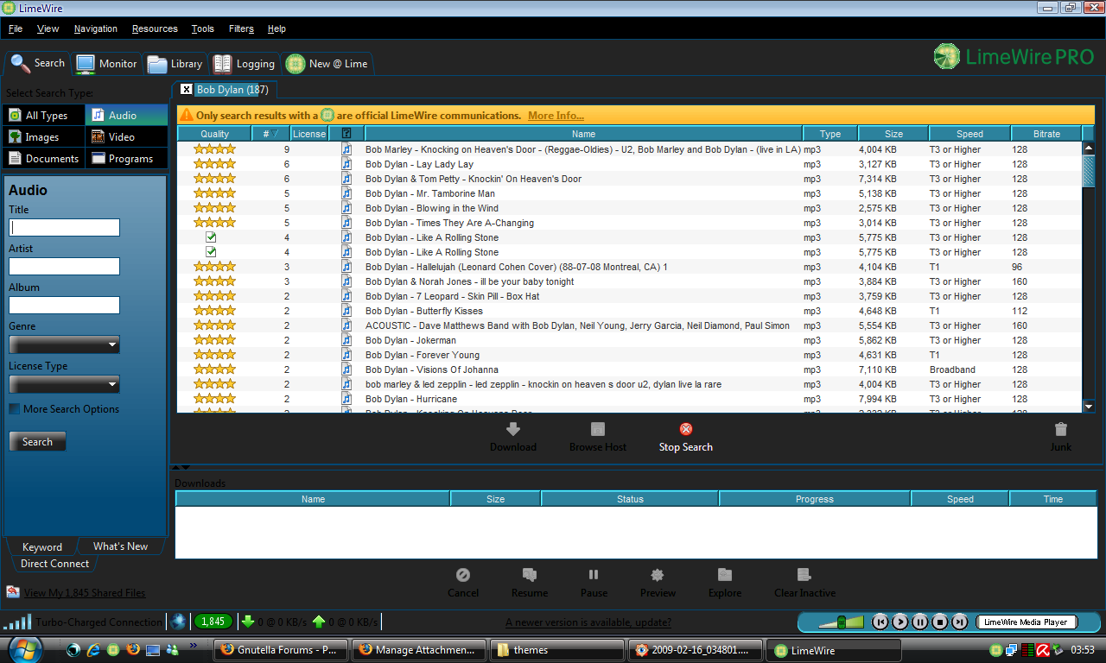Click the results list vertical scrollbar thumb
The image size is (1106, 663).
(x=1088, y=171)
